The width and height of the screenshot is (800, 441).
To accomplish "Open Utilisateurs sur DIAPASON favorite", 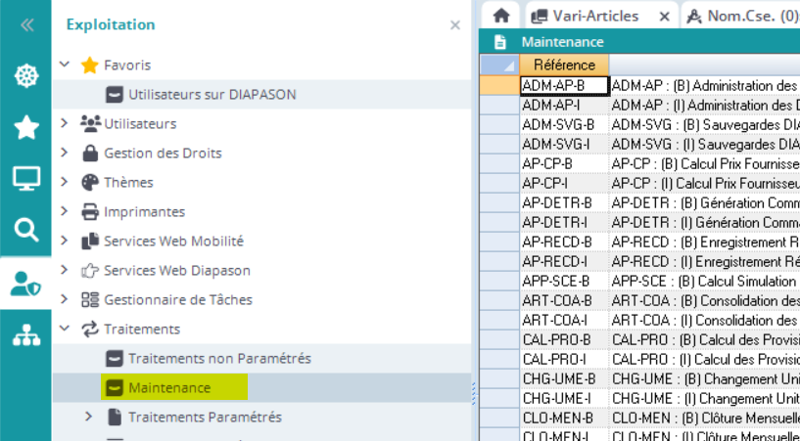I will click(x=212, y=94).
